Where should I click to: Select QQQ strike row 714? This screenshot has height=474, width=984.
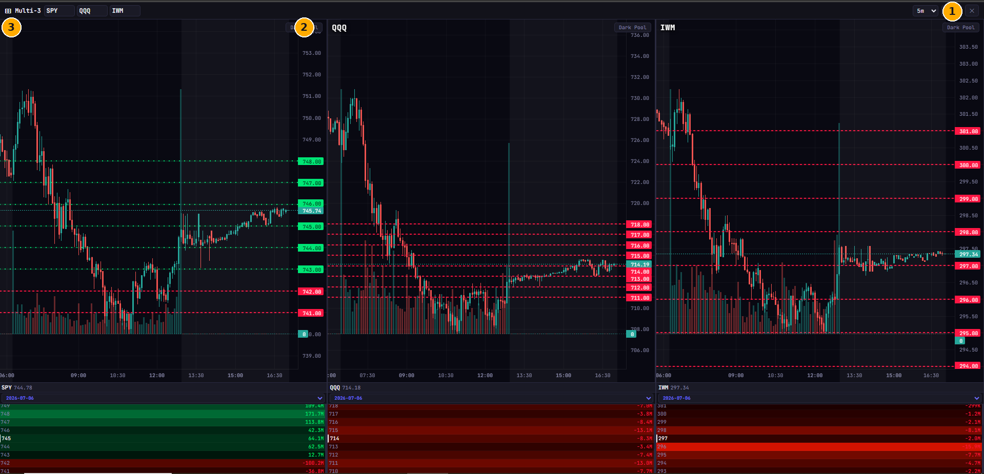[491, 439]
